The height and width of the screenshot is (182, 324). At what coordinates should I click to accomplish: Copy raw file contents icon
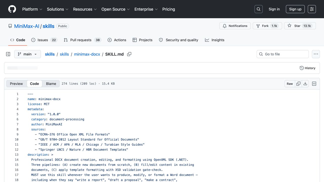(298, 84)
